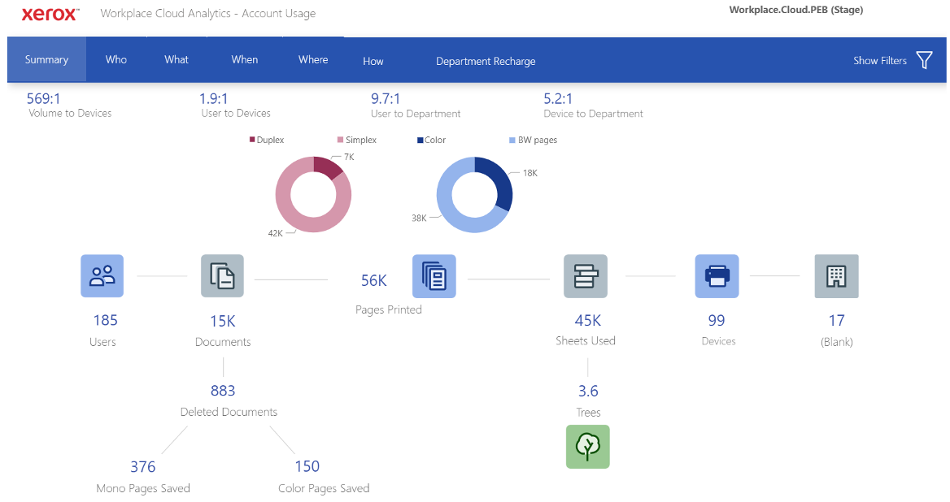This screenshot has width=950, height=502.
Task: Open the Department Recharge tab
Action: click(486, 61)
